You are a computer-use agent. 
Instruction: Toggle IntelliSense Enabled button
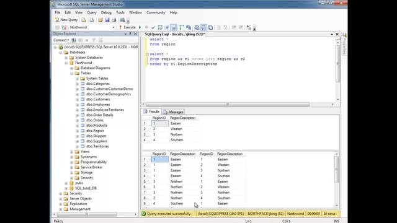(x=174, y=27)
